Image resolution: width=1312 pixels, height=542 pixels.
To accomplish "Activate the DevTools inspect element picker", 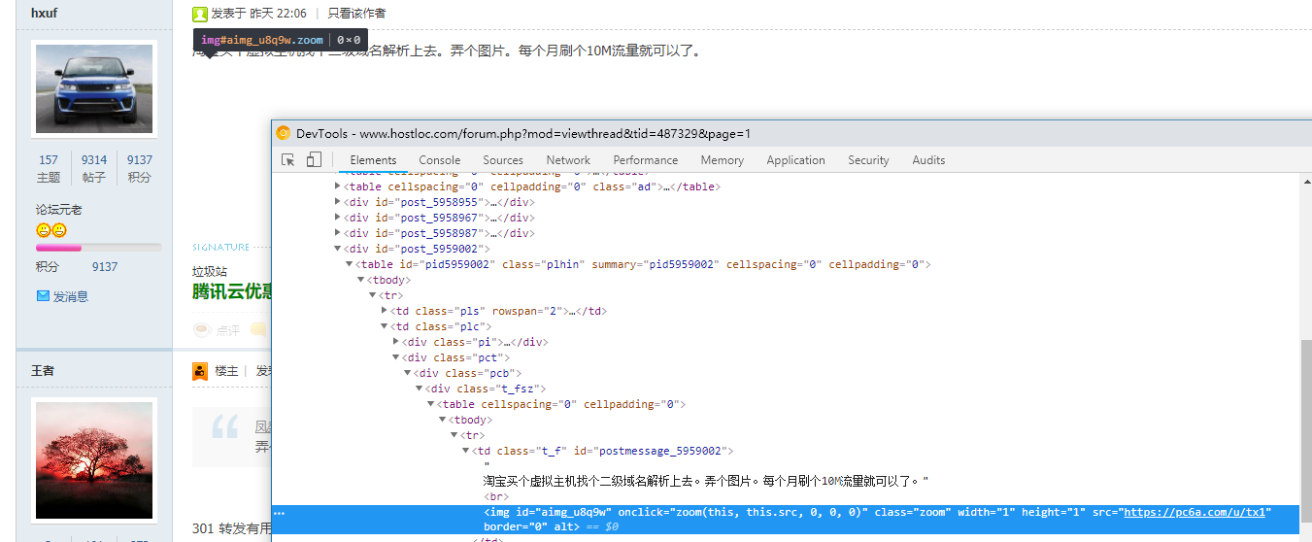I will [288, 160].
